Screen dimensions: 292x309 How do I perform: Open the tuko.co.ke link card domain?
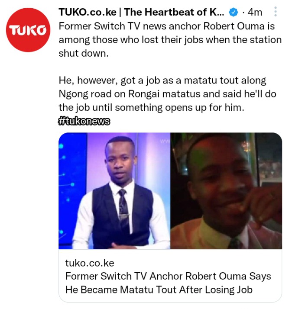90,263
